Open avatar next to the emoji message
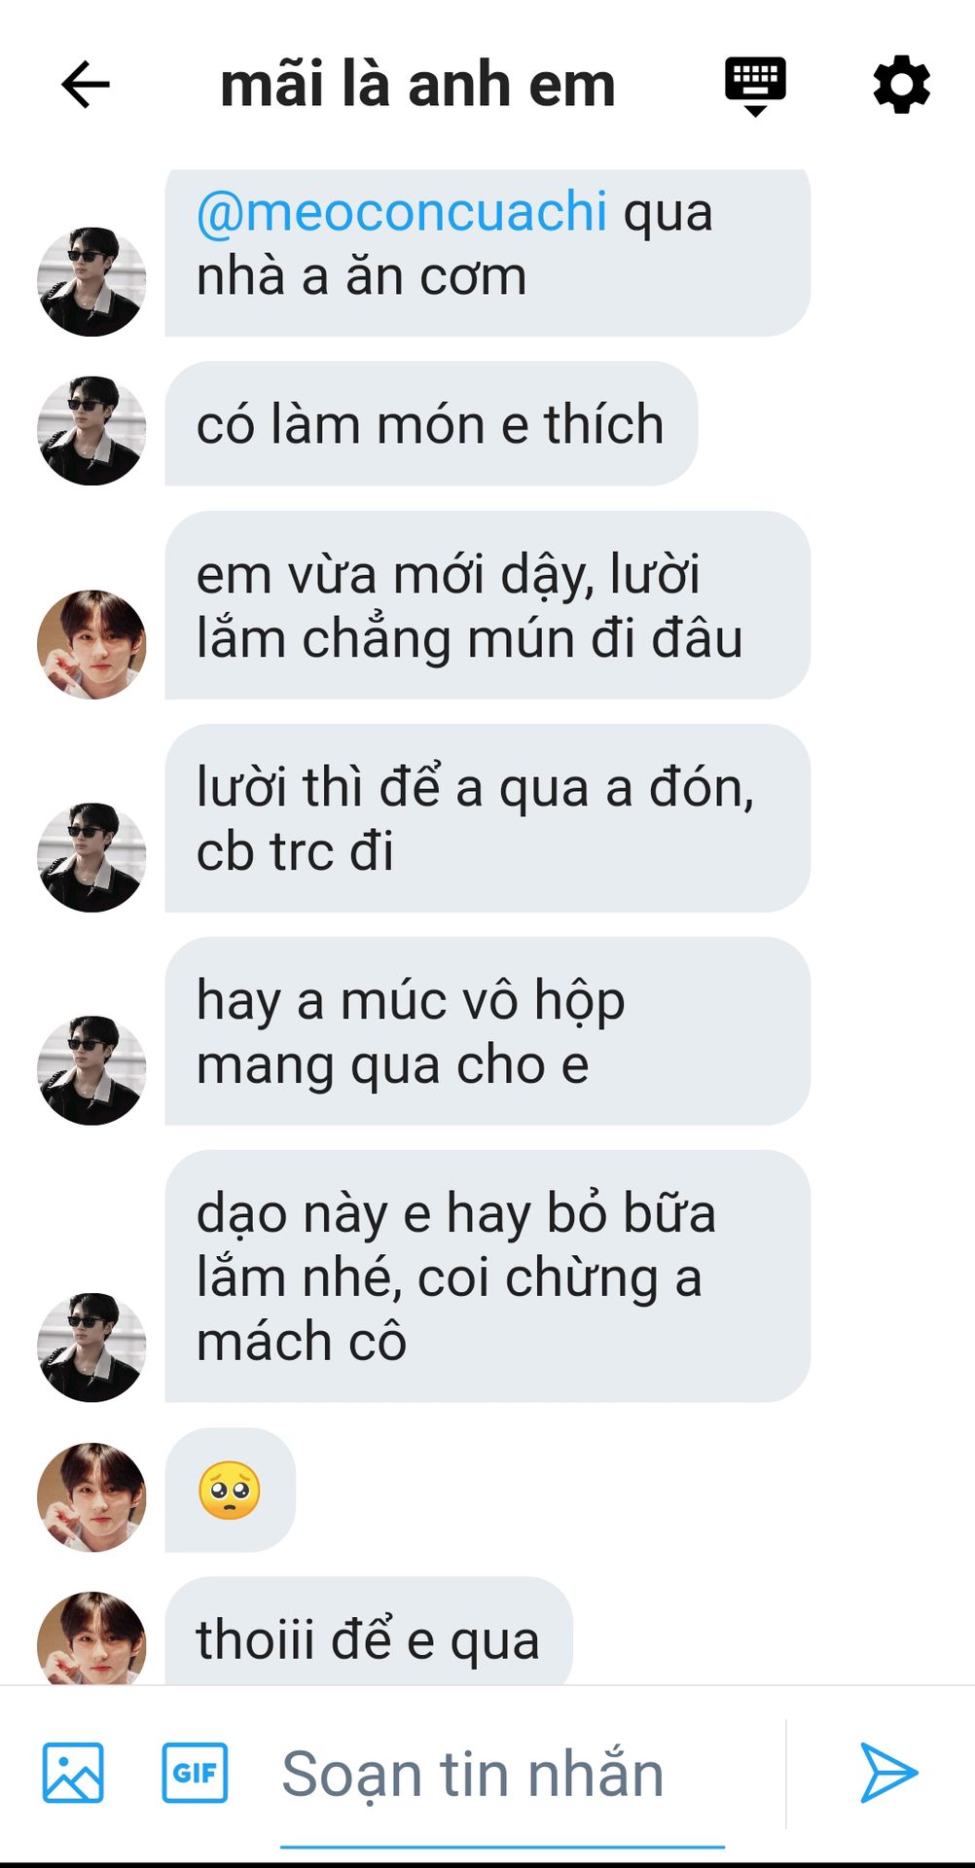975x1868 pixels. point(91,1497)
